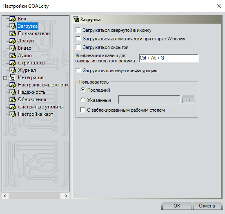Open Настраиваемые кнопки section
225x214 pixels.
(43, 85)
